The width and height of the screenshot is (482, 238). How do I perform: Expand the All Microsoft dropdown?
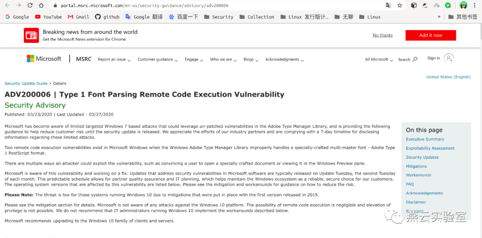tap(379, 60)
